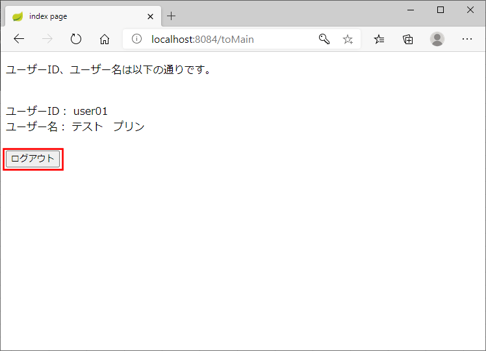This screenshot has height=351, width=486.
Task: Refresh the current page
Action: pos(76,40)
